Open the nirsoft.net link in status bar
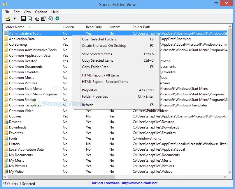The image size is (235, 189). pyautogui.click(x=140, y=183)
